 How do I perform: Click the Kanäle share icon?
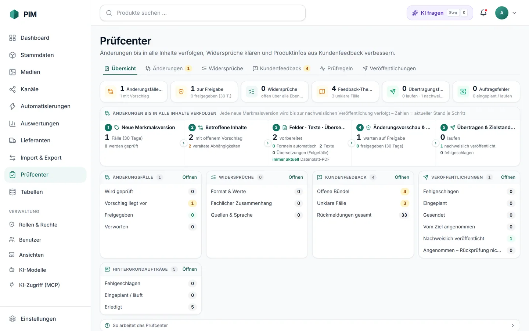point(12,89)
